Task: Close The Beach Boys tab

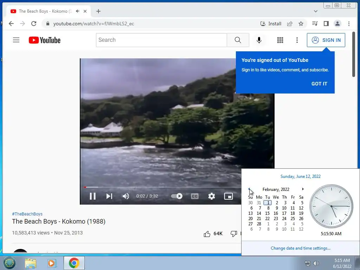Action: click(85, 11)
